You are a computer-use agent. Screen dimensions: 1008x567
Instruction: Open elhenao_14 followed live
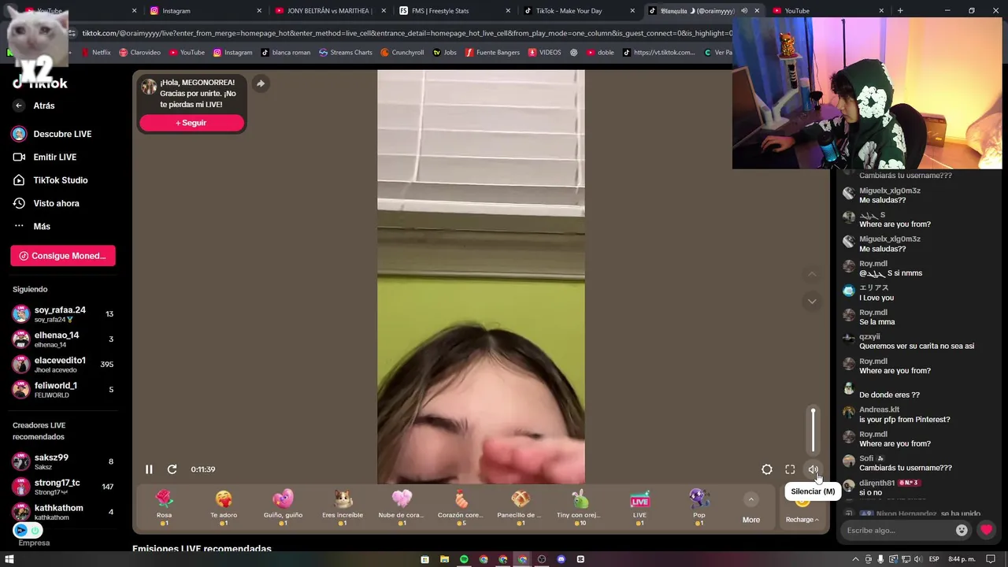tap(63, 339)
